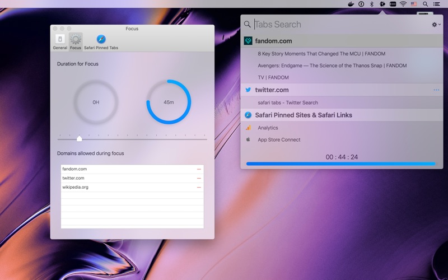Click the Safari compass icon for Pinned Sites
This screenshot has height=280, width=448.
pos(248,115)
